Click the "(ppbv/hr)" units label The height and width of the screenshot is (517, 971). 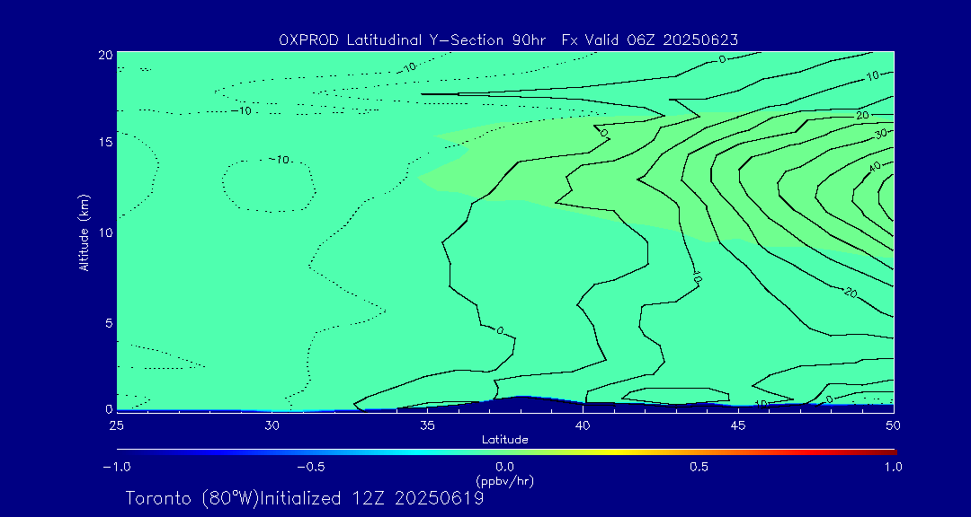tap(504, 480)
